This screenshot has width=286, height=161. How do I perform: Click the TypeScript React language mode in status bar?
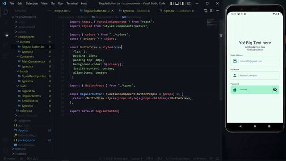point(180,159)
